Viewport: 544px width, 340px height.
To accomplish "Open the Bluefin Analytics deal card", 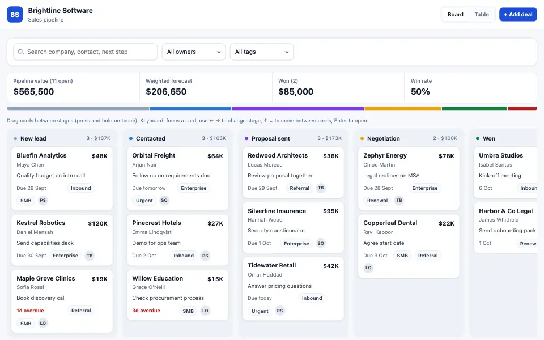I will (62, 178).
